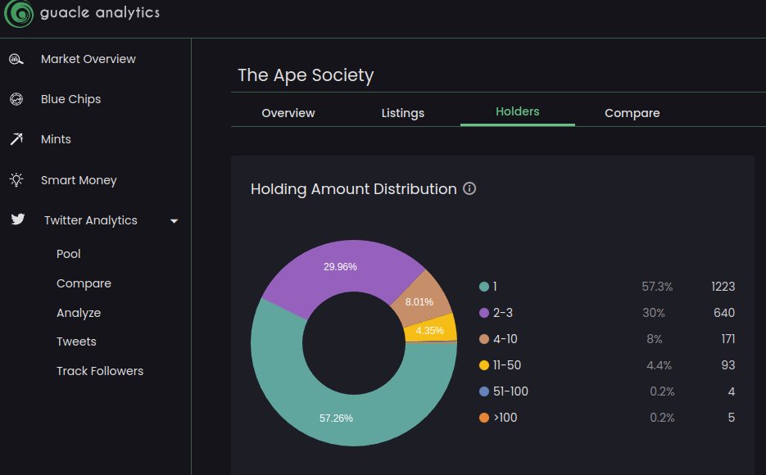766x475 pixels.
Task: Collapse the Twitter Analytics dropdown arrow
Action: (174, 221)
